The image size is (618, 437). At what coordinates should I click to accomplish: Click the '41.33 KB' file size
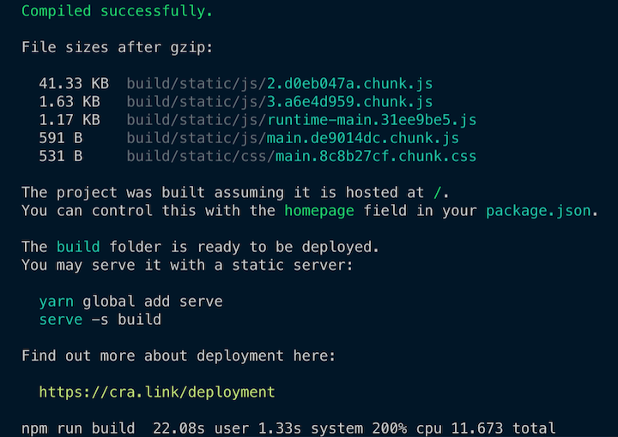coord(74,83)
